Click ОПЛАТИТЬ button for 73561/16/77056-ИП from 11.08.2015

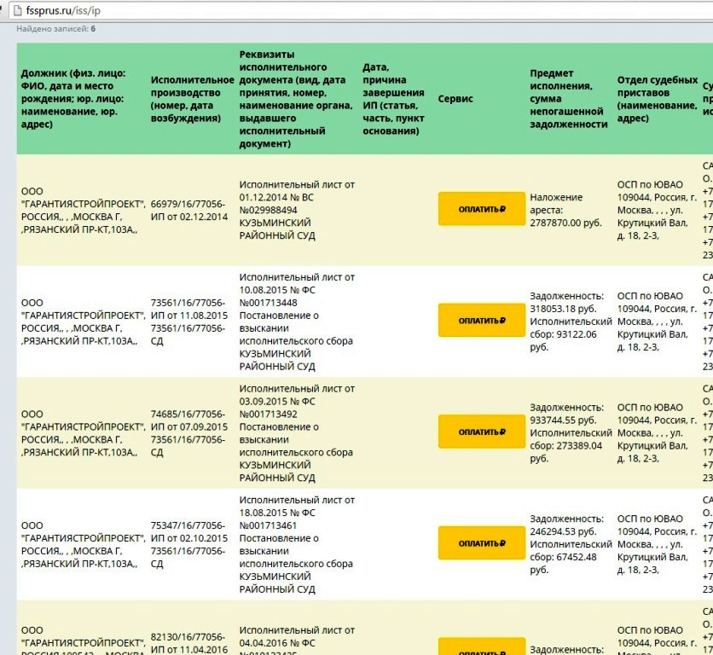pyautogui.click(x=482, y=320)
